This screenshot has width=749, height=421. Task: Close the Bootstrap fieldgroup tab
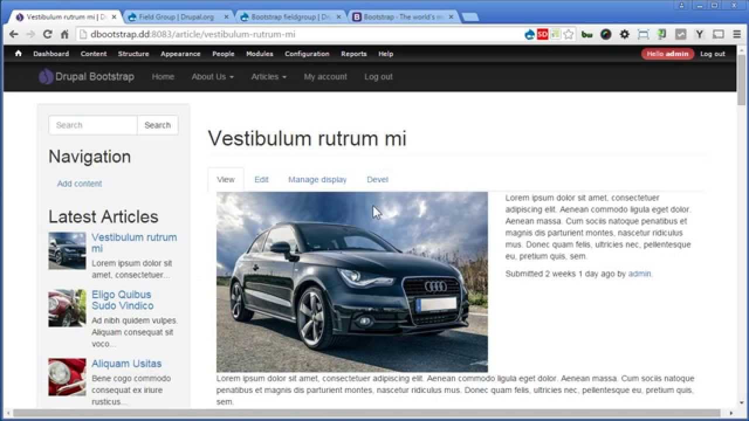pos(338,18)
